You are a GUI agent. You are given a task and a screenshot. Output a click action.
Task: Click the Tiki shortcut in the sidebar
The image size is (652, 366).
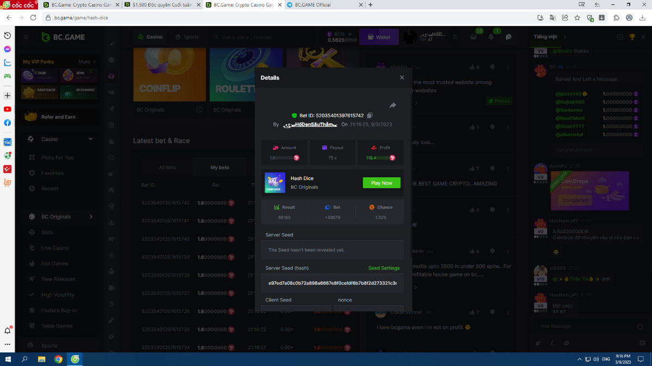[8, 142]
